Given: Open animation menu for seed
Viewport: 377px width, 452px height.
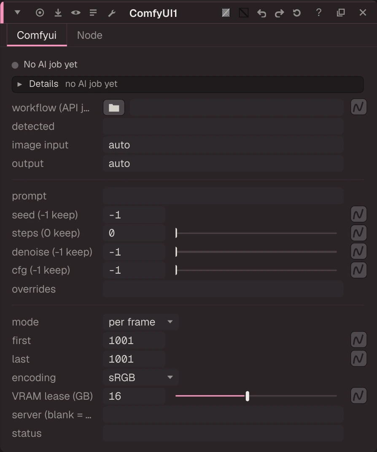Looking at the screenshot, I should coord(358,214).
